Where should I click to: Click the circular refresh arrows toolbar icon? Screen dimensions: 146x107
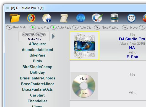point(31,18)
